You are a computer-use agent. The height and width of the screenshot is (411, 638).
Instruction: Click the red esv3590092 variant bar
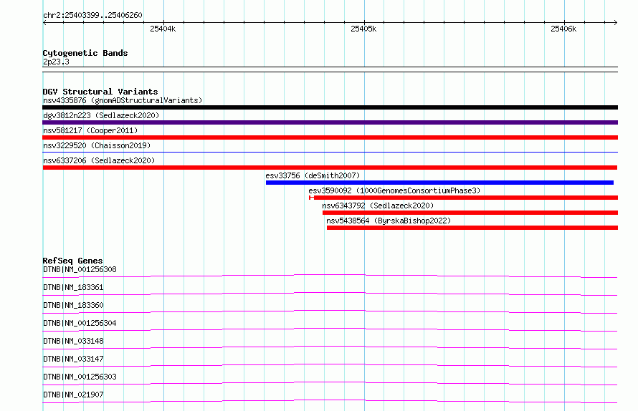tap(463, 198)
